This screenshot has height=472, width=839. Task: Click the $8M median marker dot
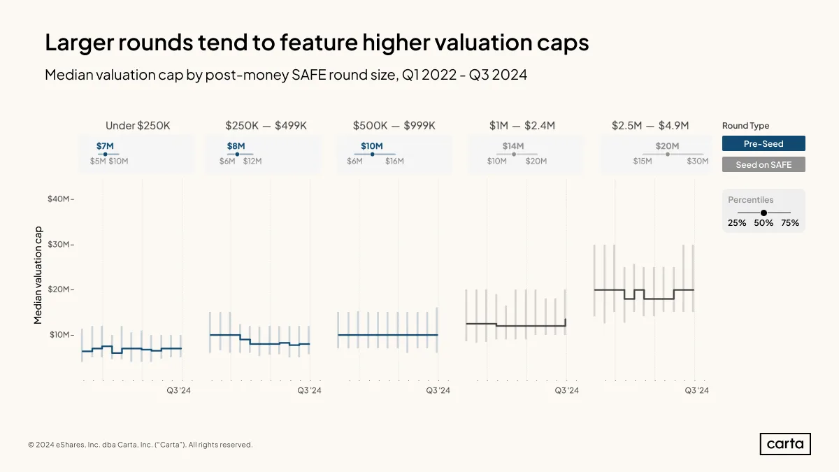[237, 154]
